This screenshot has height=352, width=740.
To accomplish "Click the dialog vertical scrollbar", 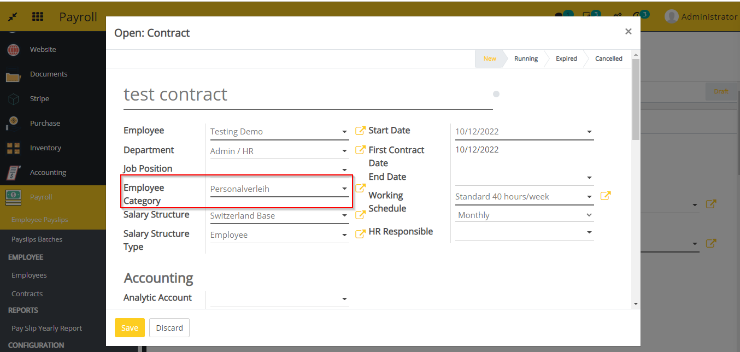I will (636, 98).
